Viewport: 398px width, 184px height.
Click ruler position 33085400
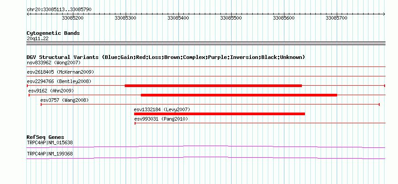pos(178,18)
